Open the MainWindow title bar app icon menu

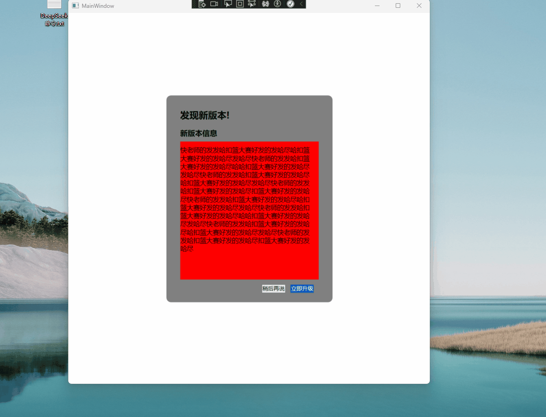(75, 6)
